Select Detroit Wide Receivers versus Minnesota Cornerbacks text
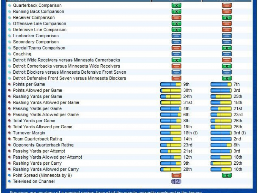 [x=66, y=60]
